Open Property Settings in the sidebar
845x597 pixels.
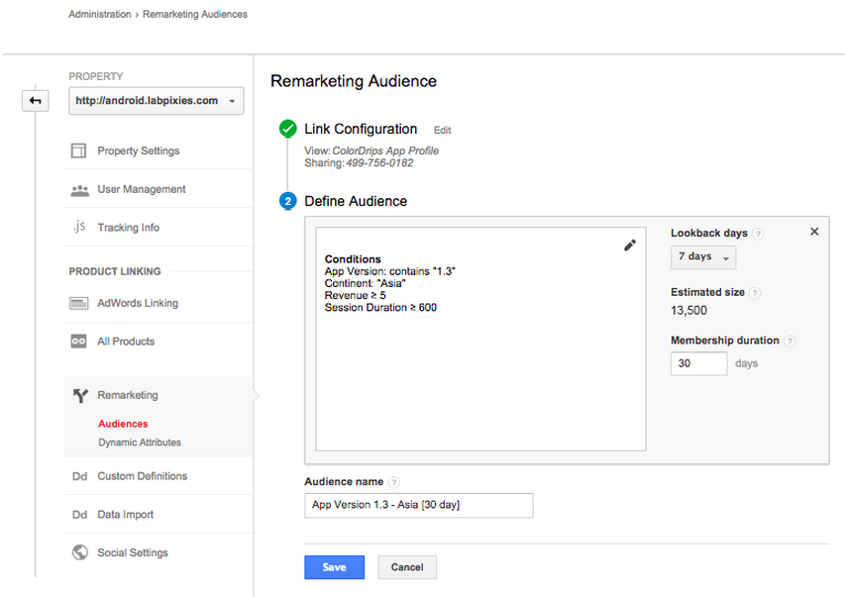138,151
